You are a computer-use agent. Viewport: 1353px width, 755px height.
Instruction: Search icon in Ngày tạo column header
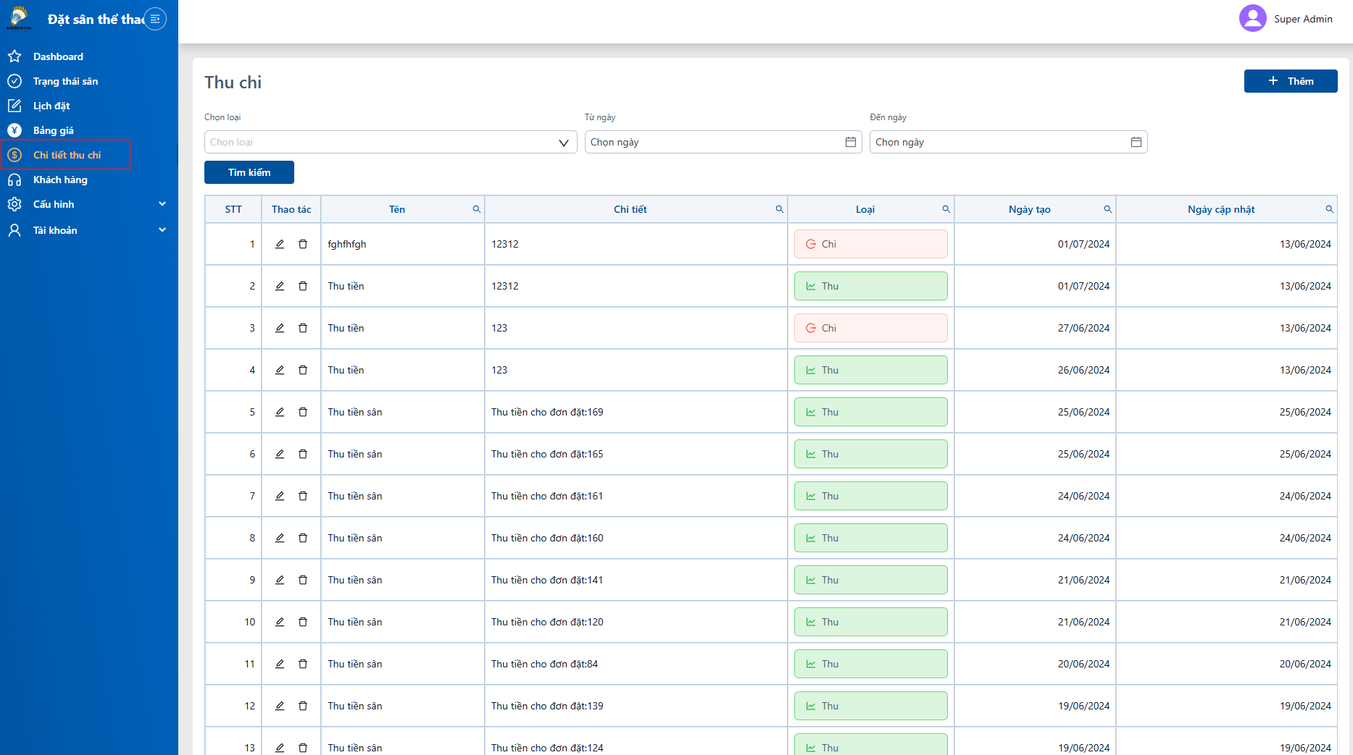(1108, 209)
